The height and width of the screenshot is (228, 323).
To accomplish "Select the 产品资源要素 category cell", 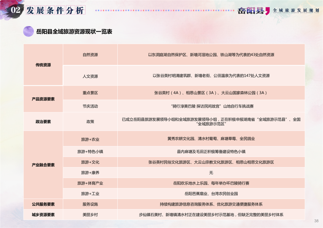I will (43, 99).
